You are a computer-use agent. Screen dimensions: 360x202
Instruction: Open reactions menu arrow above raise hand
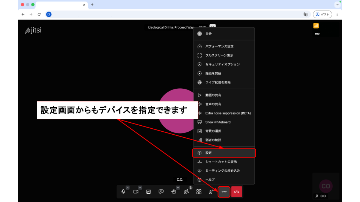[178, 187]
